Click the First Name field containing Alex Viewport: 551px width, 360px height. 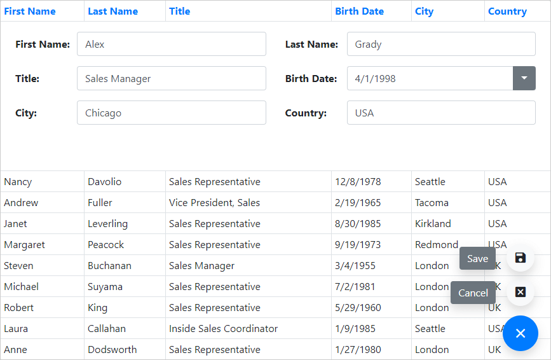pos(171,44)
